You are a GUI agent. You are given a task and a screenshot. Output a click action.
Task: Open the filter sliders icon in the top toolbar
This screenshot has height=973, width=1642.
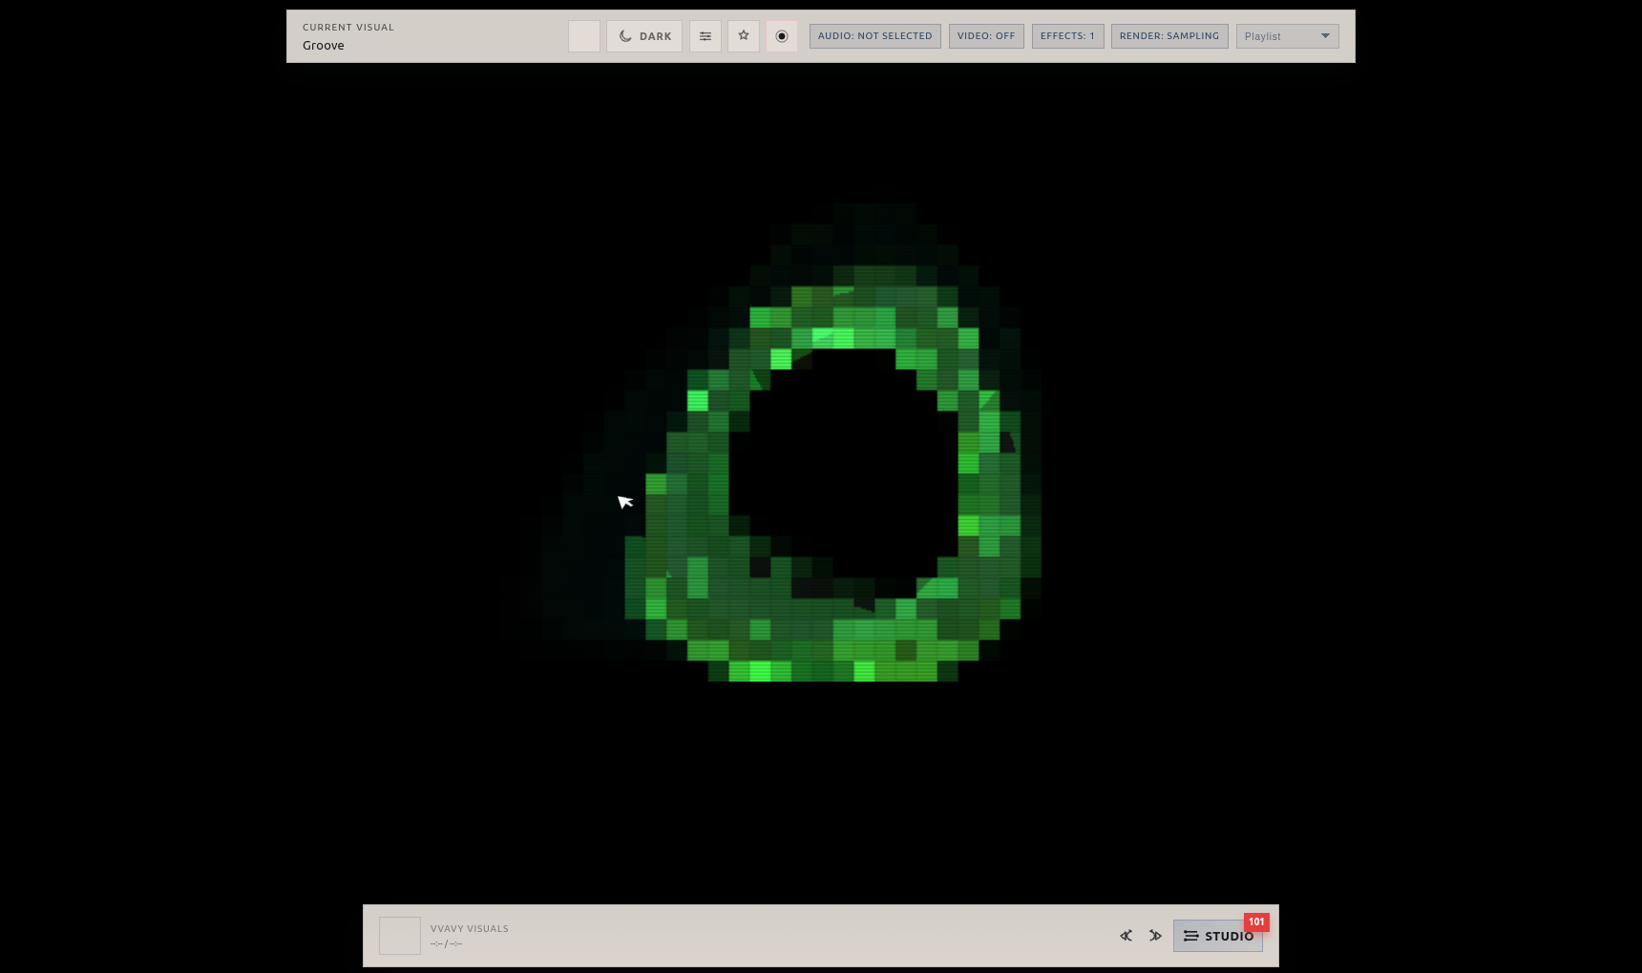705,35
